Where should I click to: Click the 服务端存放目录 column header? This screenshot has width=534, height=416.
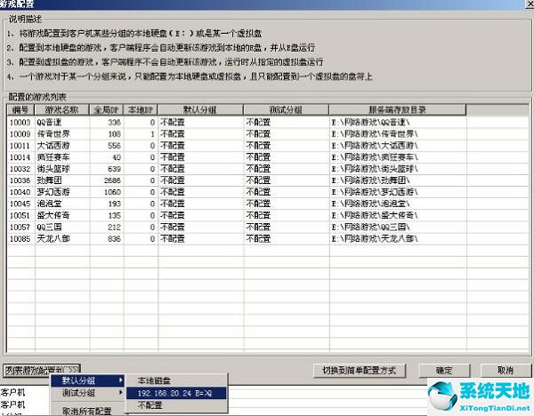point(398,110)
